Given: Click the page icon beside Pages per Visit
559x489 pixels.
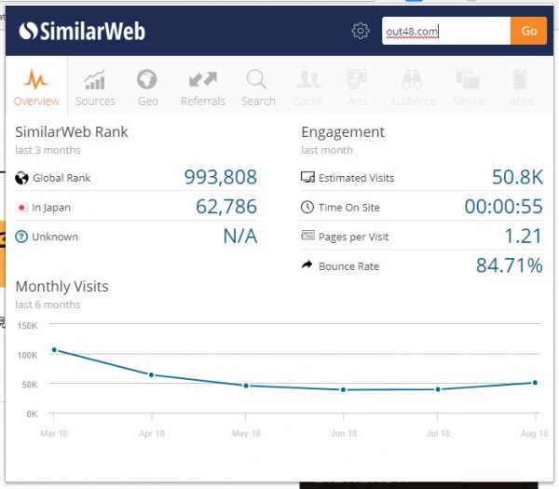Looking at the screenshot, I should [x=307, y=236].
